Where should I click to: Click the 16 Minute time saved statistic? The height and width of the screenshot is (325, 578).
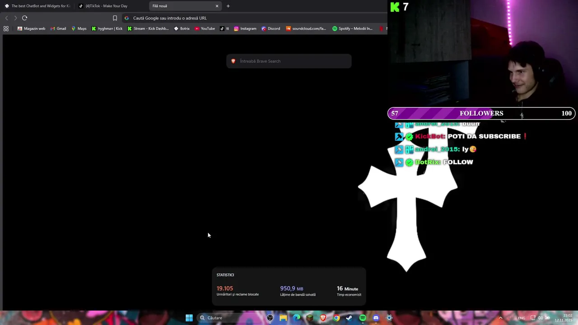tap(349, 291)
